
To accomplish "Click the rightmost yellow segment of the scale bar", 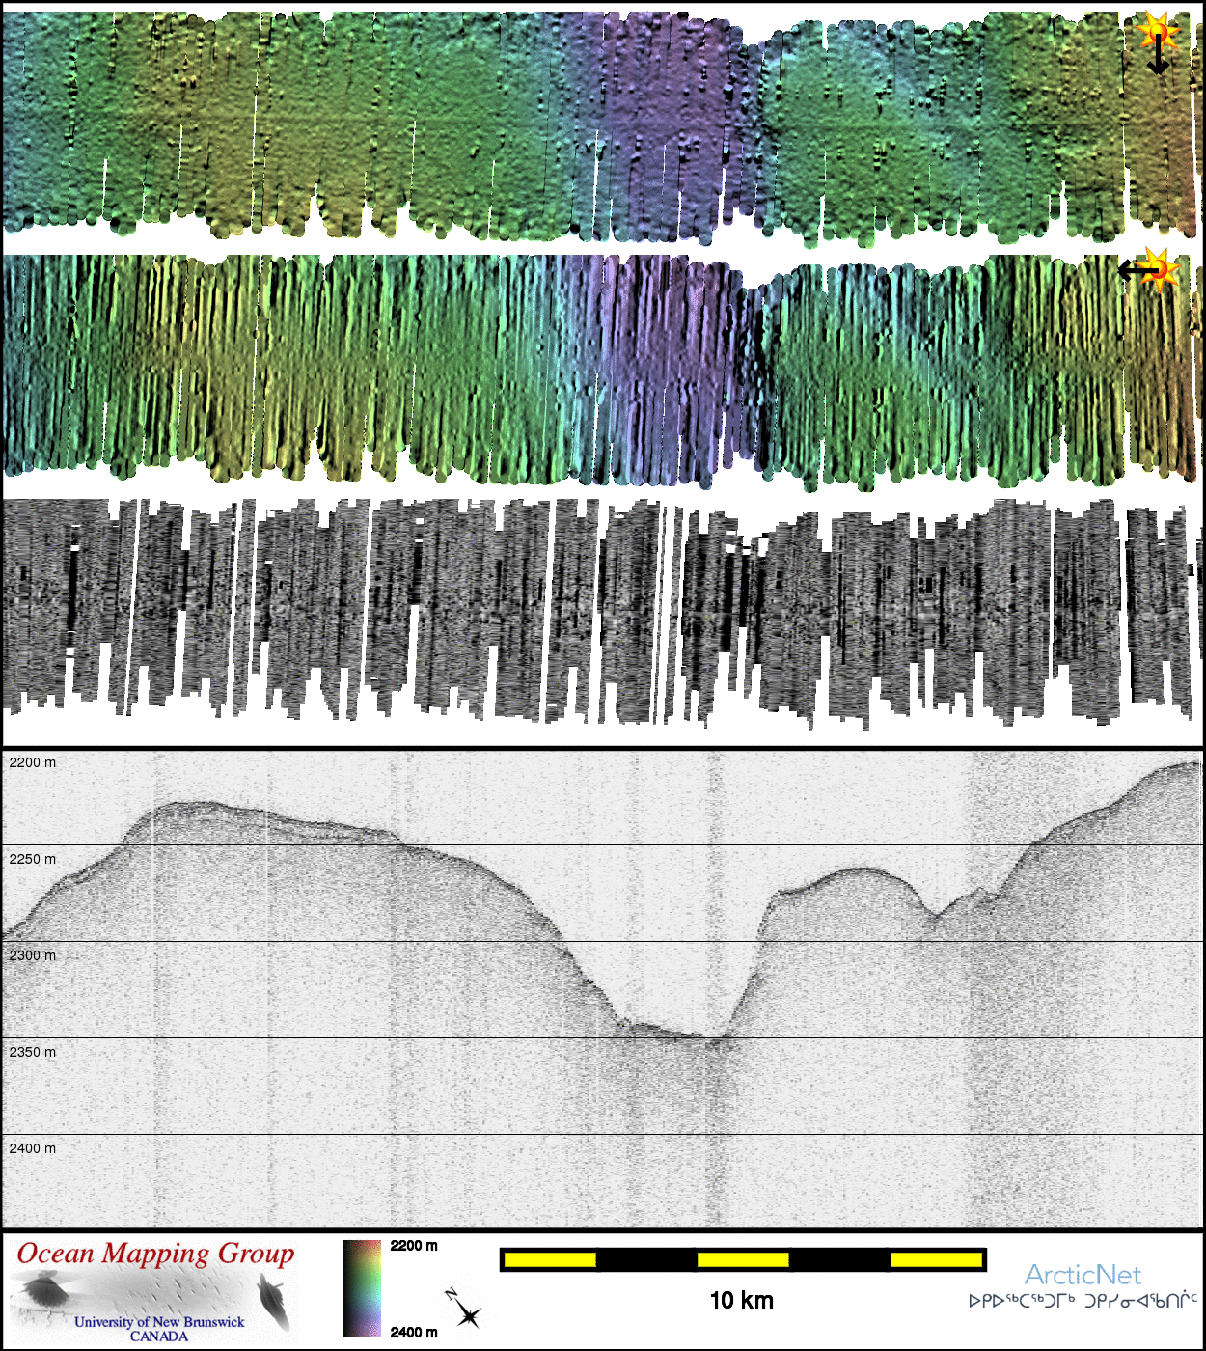I will click(935, 1259).
